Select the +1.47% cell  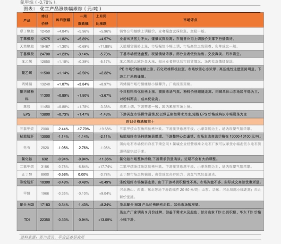[83, 114]
